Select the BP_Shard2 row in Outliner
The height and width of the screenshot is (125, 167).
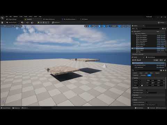(x=149, y=48)
